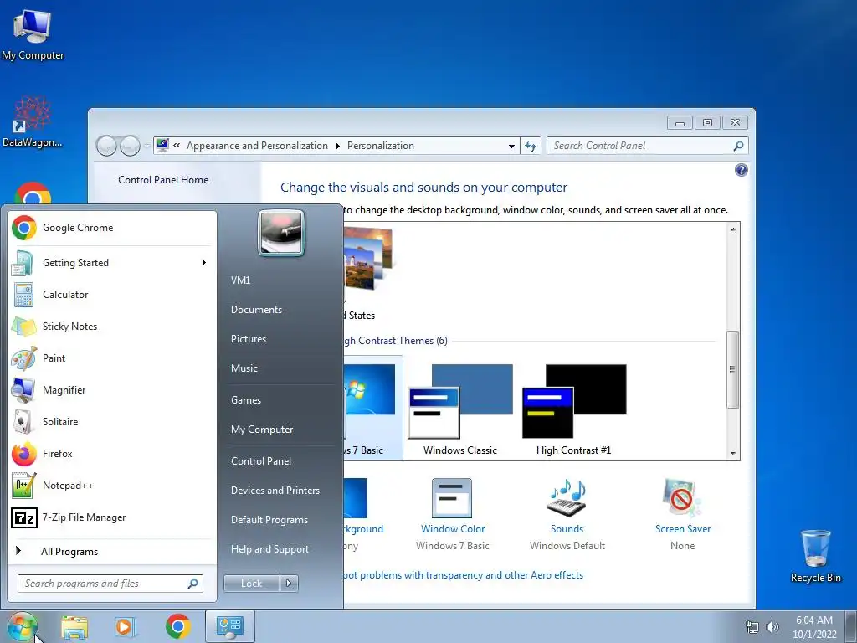Screen dimensions: 857x643
Task: Select Appearance and Personalization breadcrumb
Action: (257, 146)
